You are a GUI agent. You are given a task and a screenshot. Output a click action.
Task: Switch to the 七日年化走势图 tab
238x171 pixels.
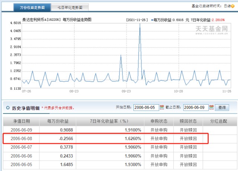70,7
